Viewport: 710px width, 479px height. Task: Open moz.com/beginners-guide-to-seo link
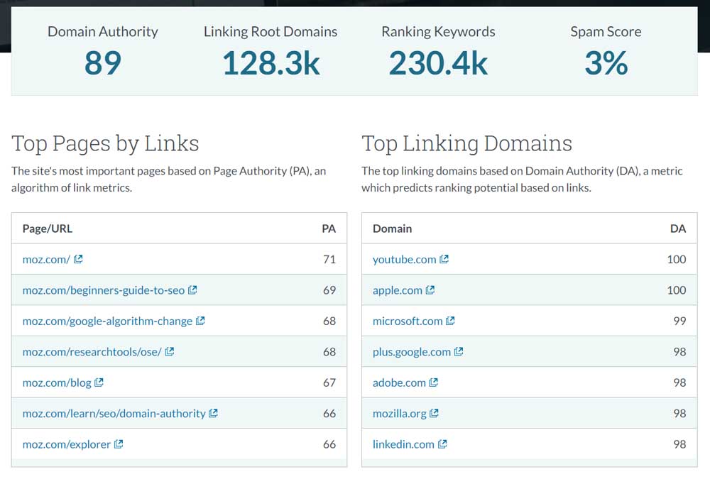pos(104,290)
